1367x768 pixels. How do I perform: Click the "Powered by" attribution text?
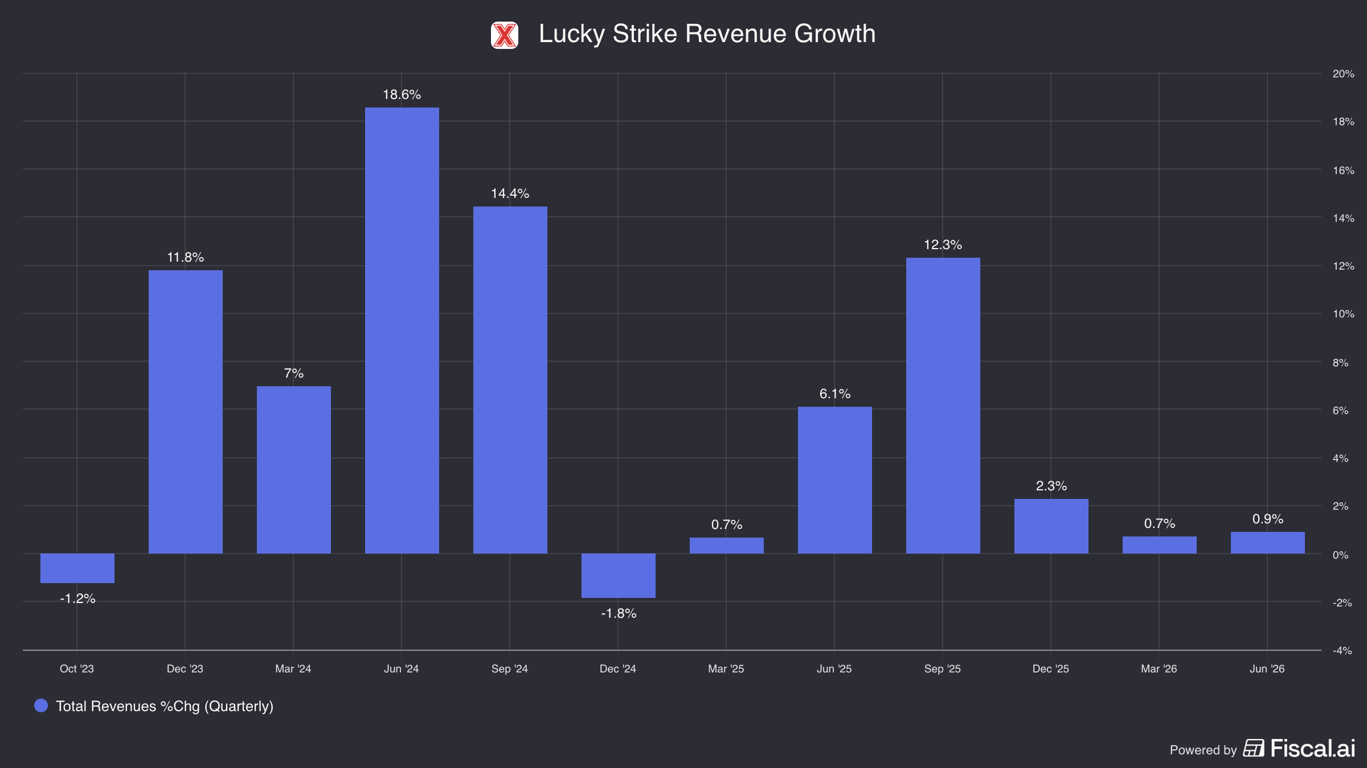tap(1203, 750)
